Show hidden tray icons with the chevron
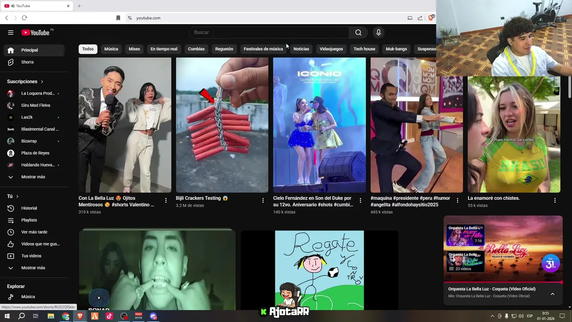This screenshot has height=322, width=572. pos(492,316)
